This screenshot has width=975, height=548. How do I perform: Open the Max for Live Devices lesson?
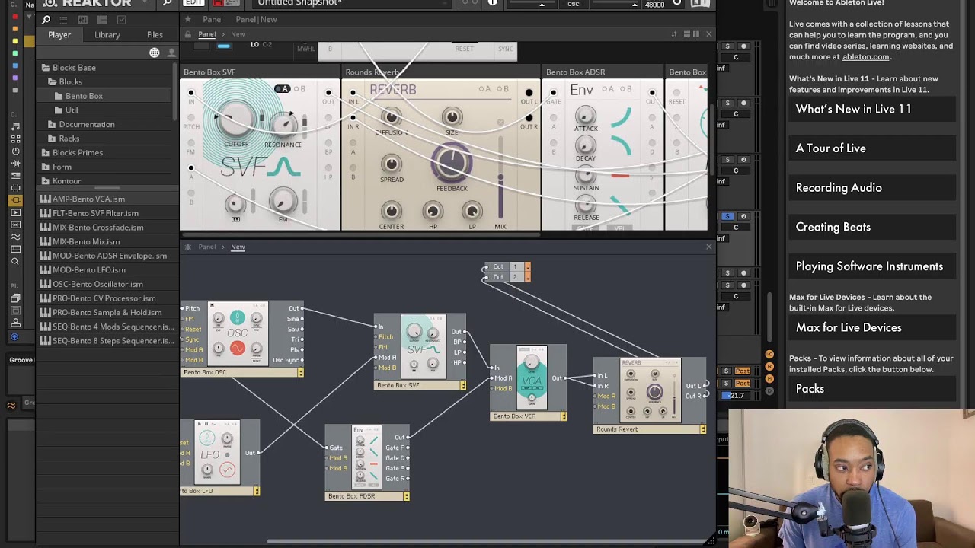coord(872,328)
